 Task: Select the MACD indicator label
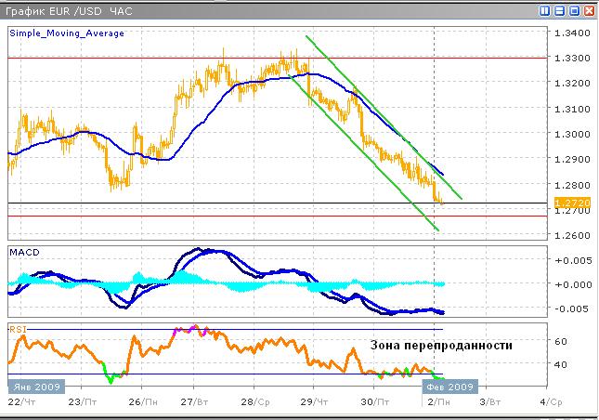pyautogui.click(x=24, y=252)
